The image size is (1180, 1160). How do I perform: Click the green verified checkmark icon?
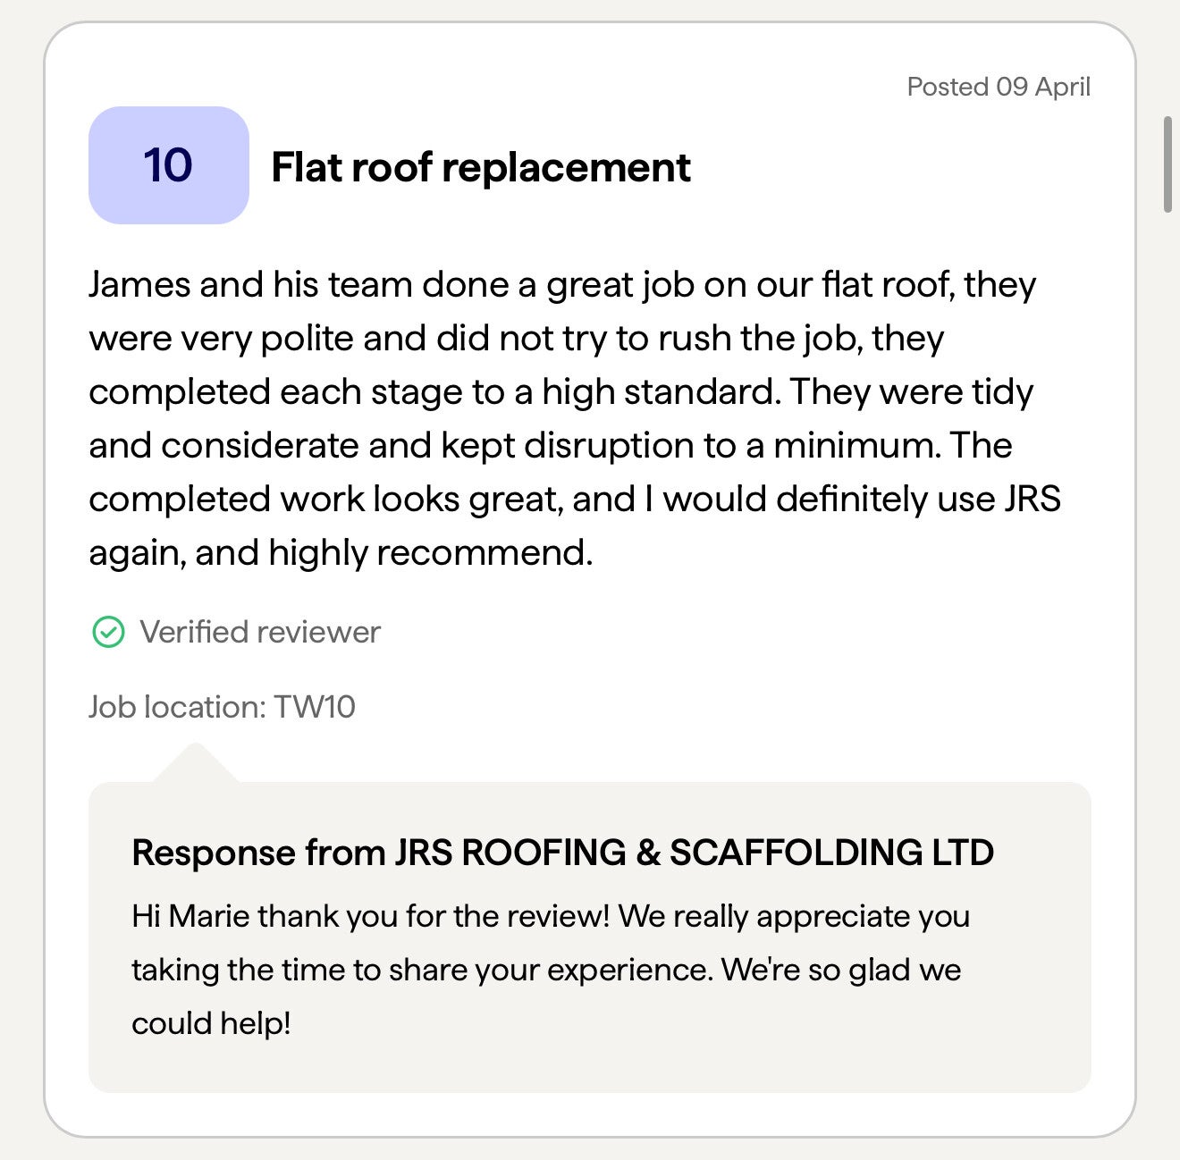pos(108,633)
